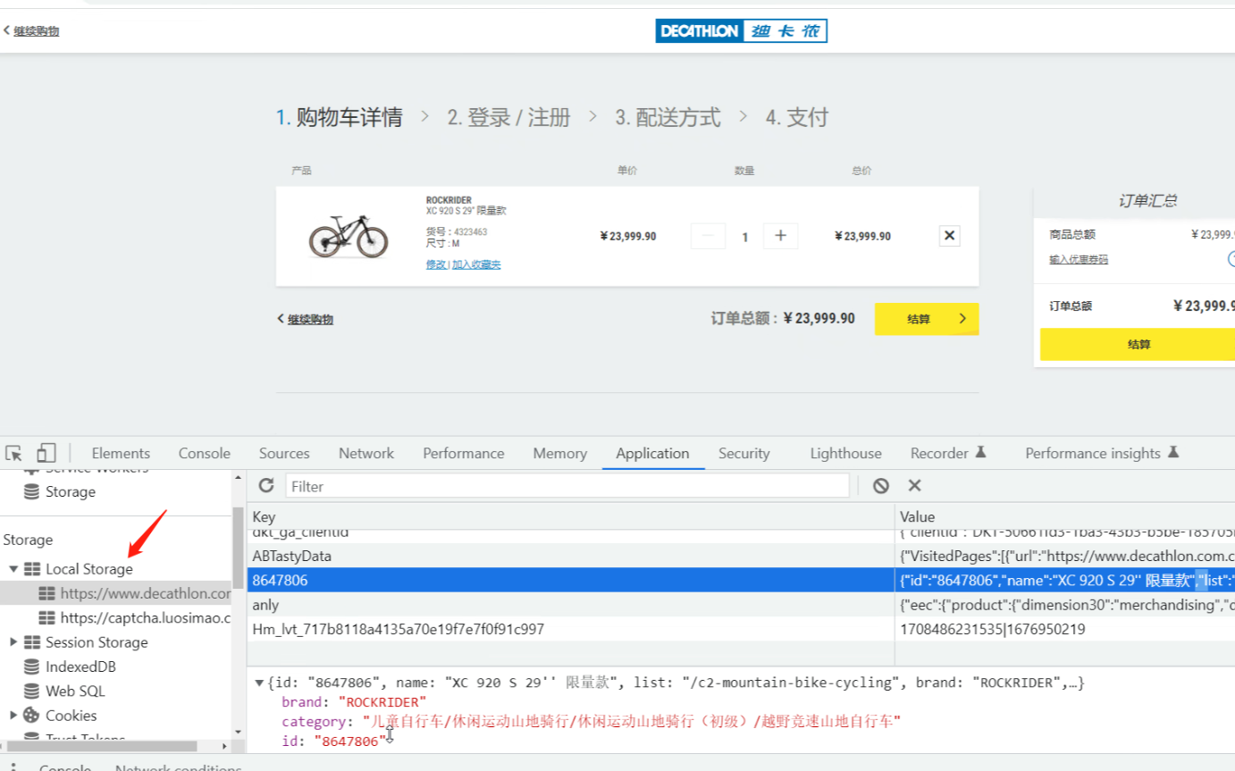The width and height of the screenshot is (1235, 771).
Task: Click the clear all storage icon
Action: 881,485
